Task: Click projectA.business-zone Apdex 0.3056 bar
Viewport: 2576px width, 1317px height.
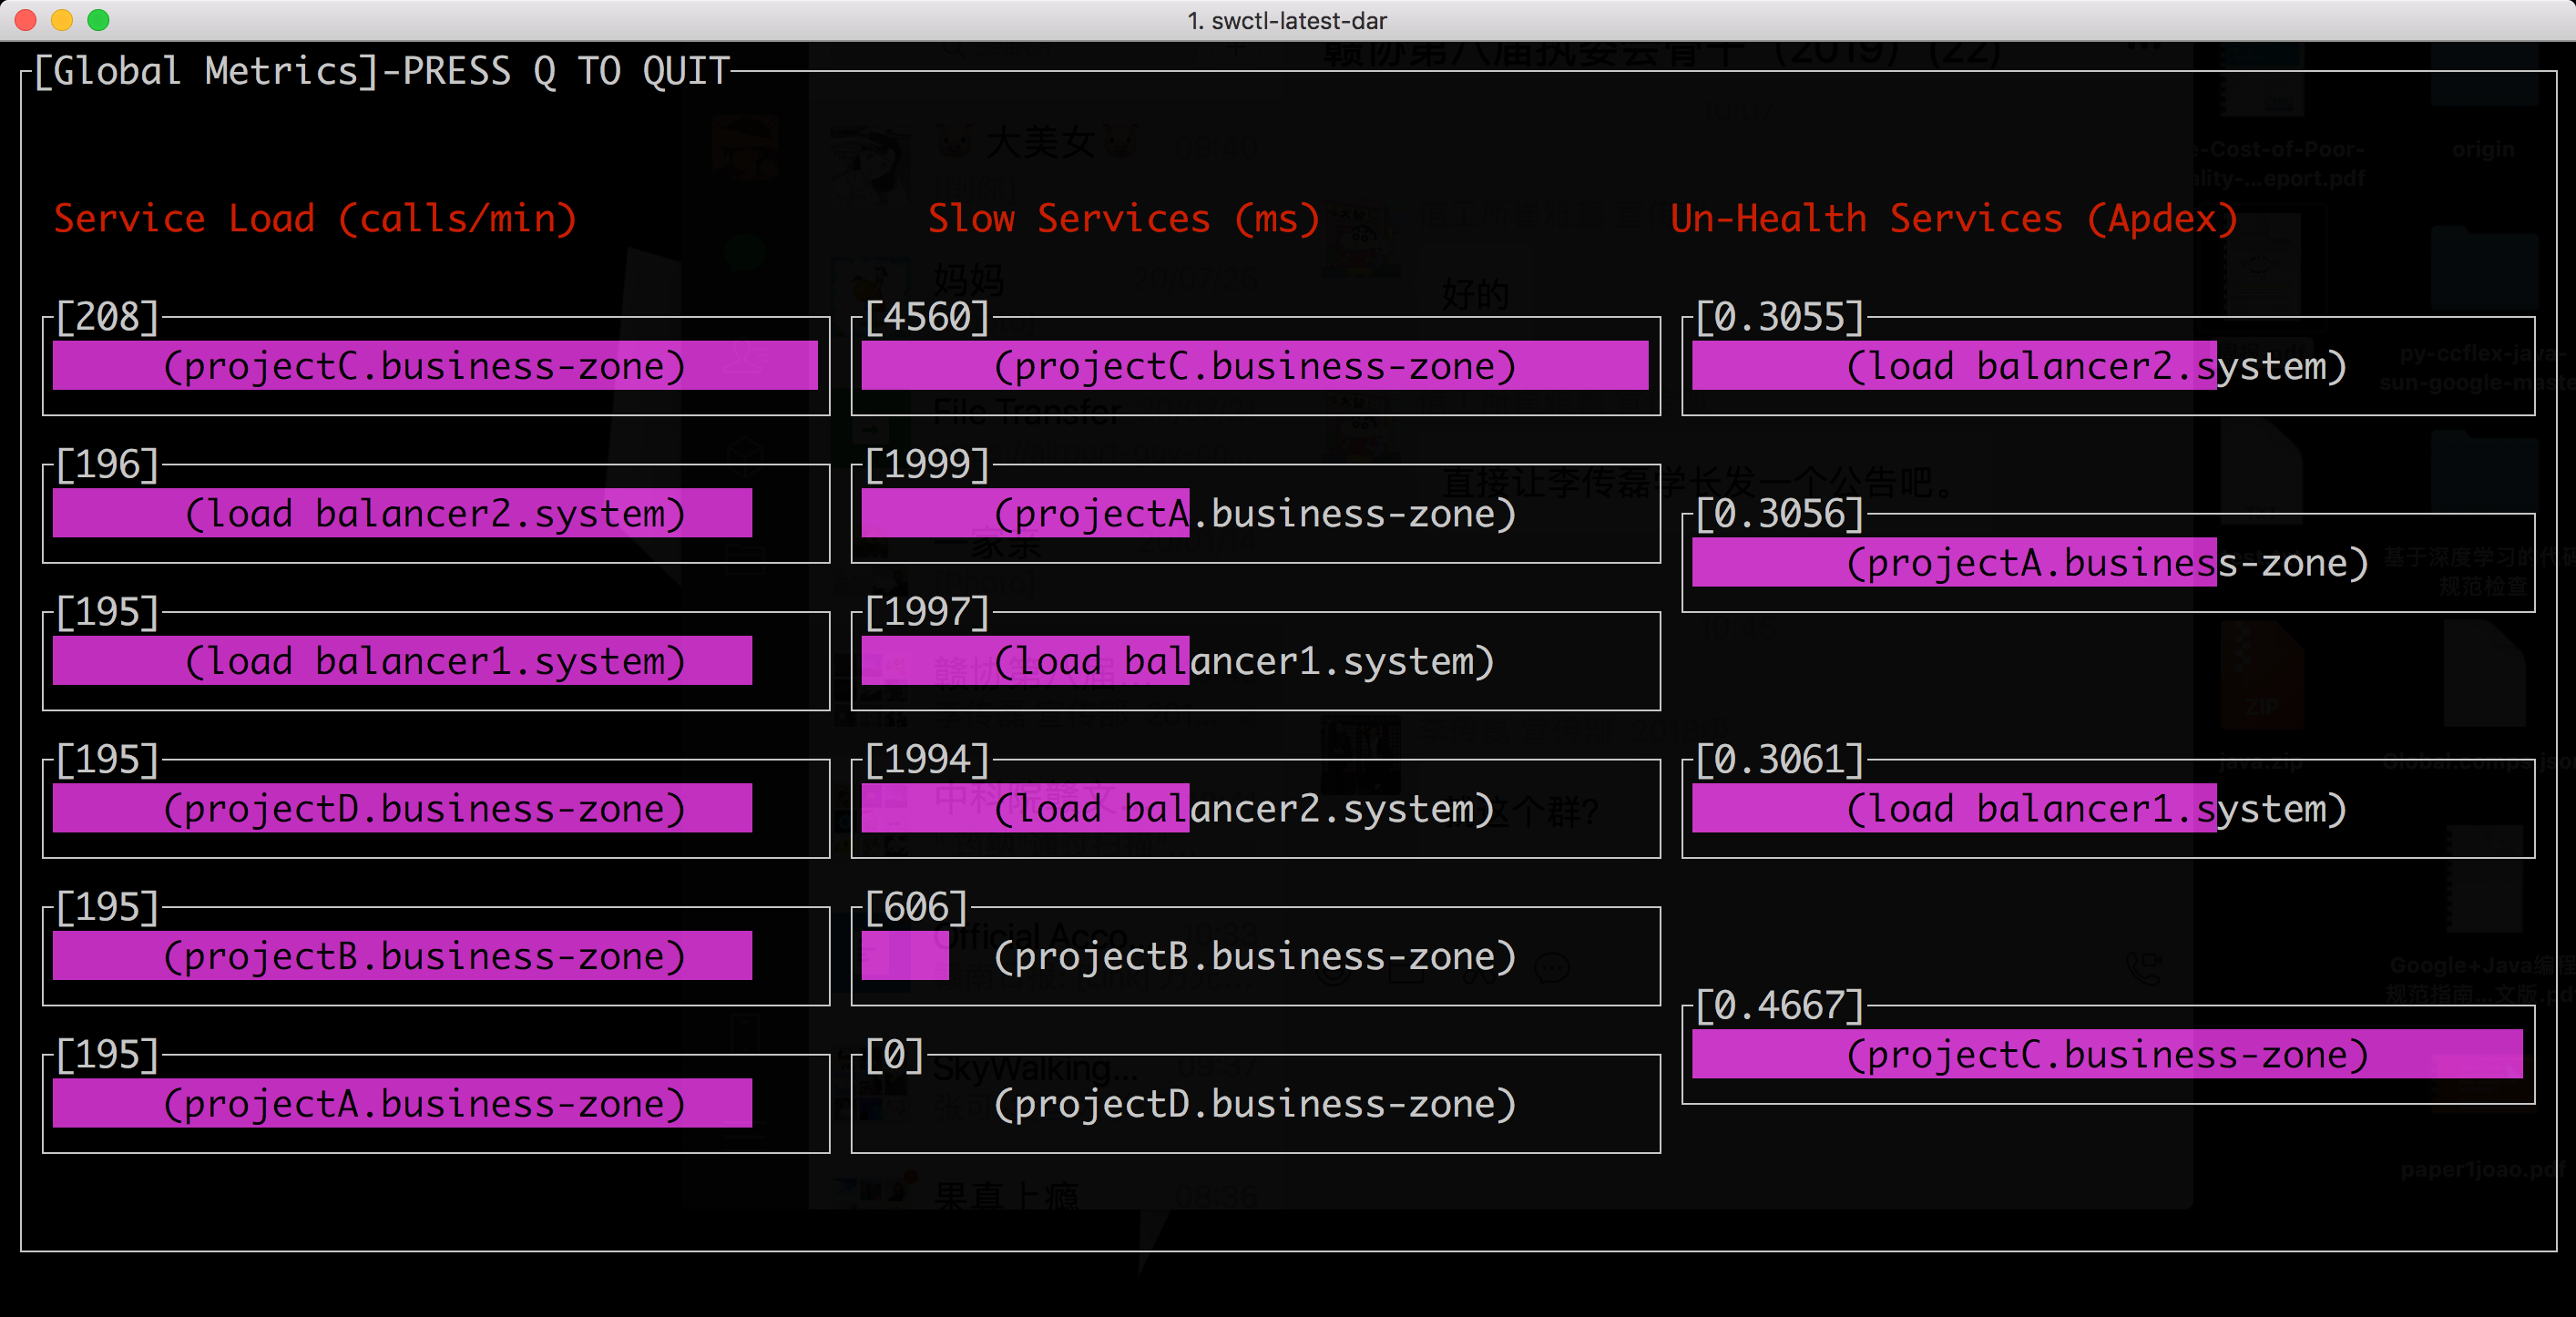Action: 1953,563
